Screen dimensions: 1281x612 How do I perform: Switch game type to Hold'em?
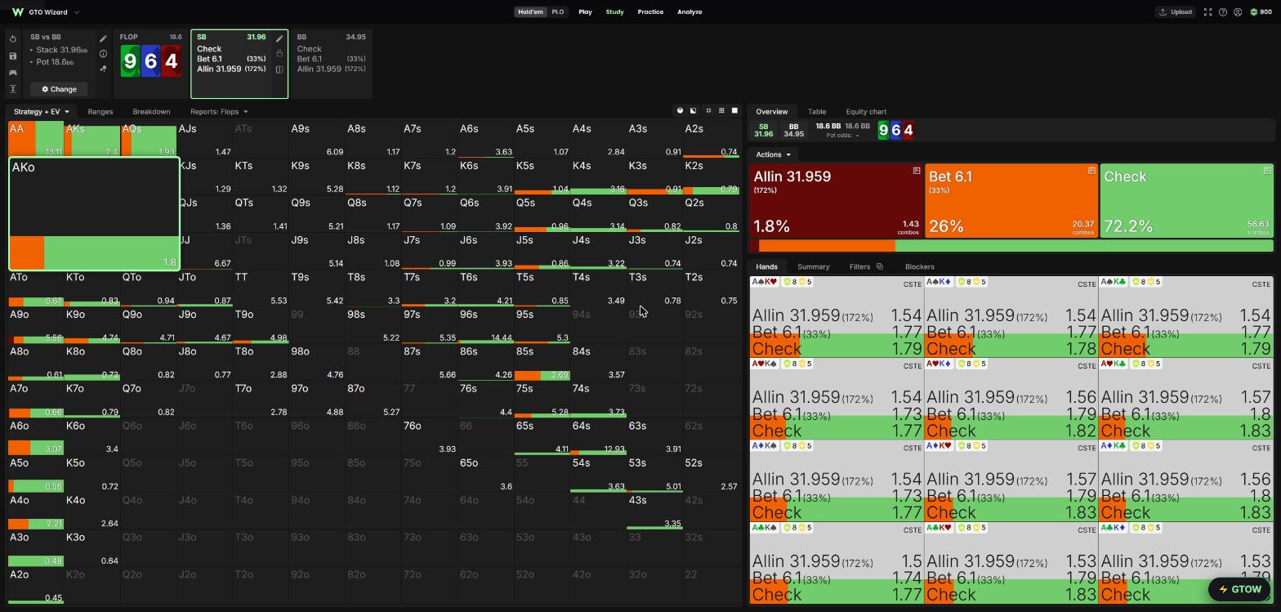click(530, 12)
